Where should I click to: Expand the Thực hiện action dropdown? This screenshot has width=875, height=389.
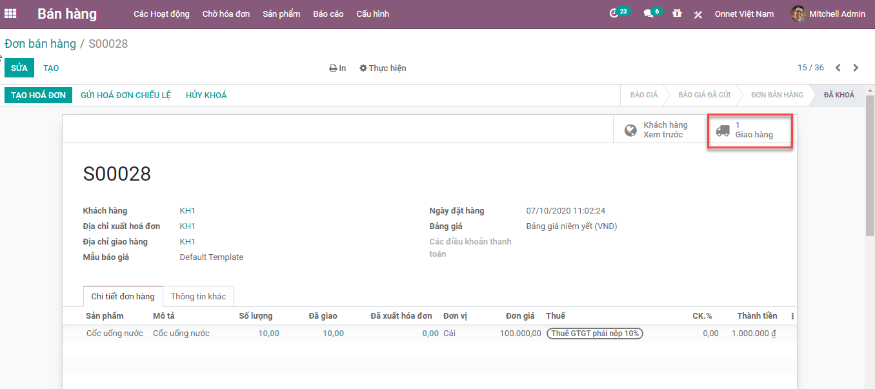click(383, 68)
